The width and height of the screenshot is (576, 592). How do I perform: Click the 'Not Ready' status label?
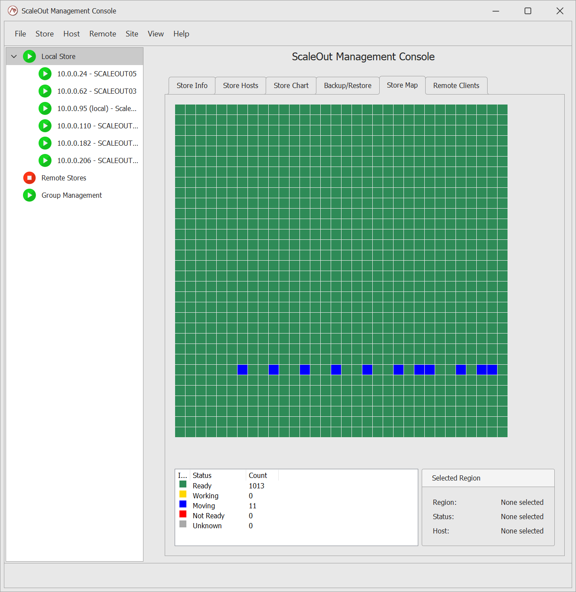pyautogui.click(x=208, y=516)
